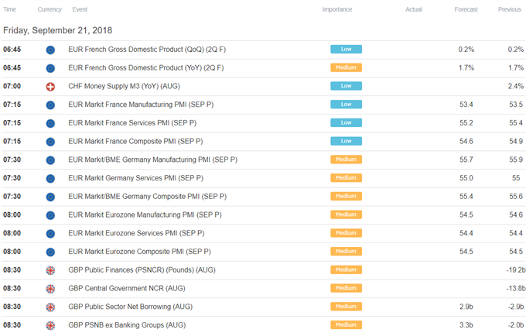
Task: Open EUR Markit Germany Services PMI event
Action: (x=136, y=178)
